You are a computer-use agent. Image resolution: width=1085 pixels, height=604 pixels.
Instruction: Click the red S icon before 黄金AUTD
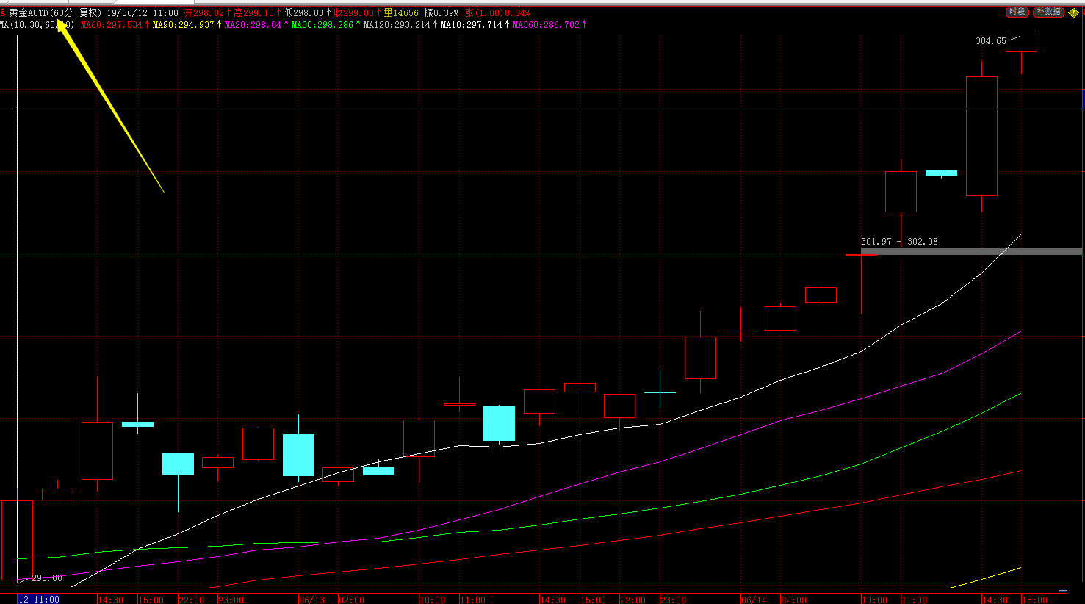click(x=3, y=13)
